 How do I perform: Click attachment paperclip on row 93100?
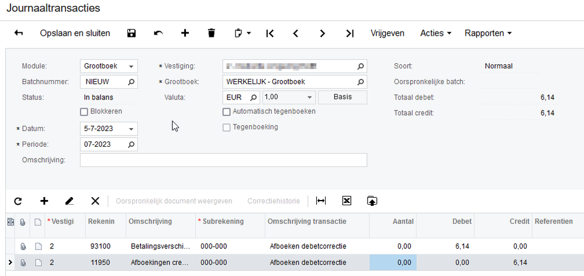(23, 246)
